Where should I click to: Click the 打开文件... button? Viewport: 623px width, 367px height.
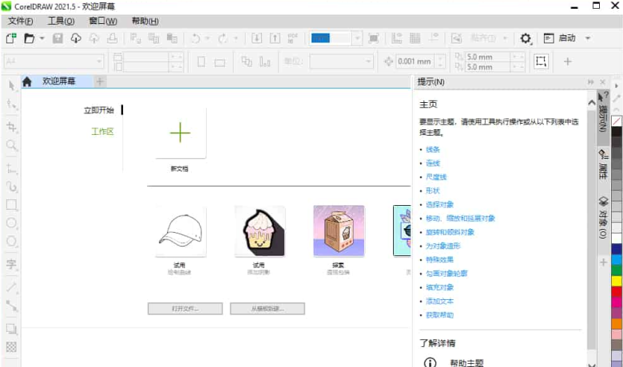(185, 308)
